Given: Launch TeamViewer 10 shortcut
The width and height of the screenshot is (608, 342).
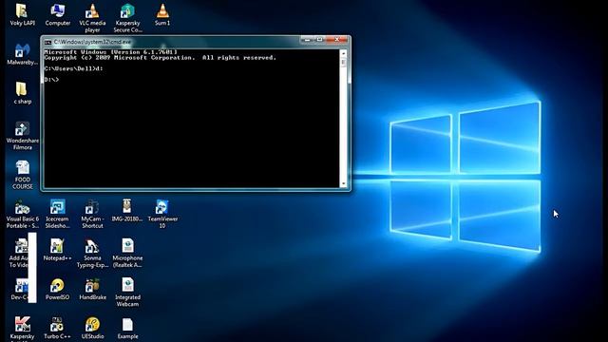Looking at the screenshot, I should [162, 214].
